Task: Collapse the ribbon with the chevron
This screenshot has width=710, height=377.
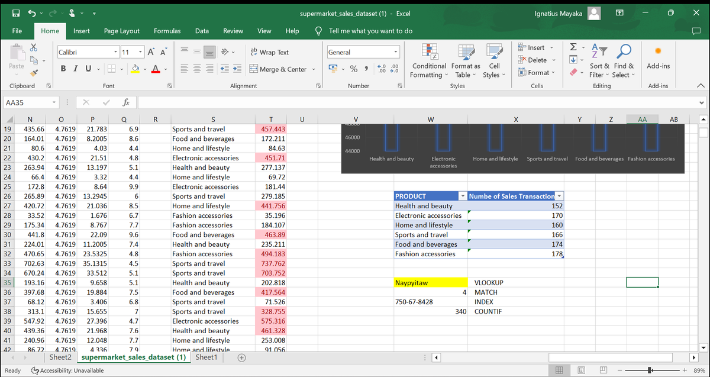Action: click(701, 86)
